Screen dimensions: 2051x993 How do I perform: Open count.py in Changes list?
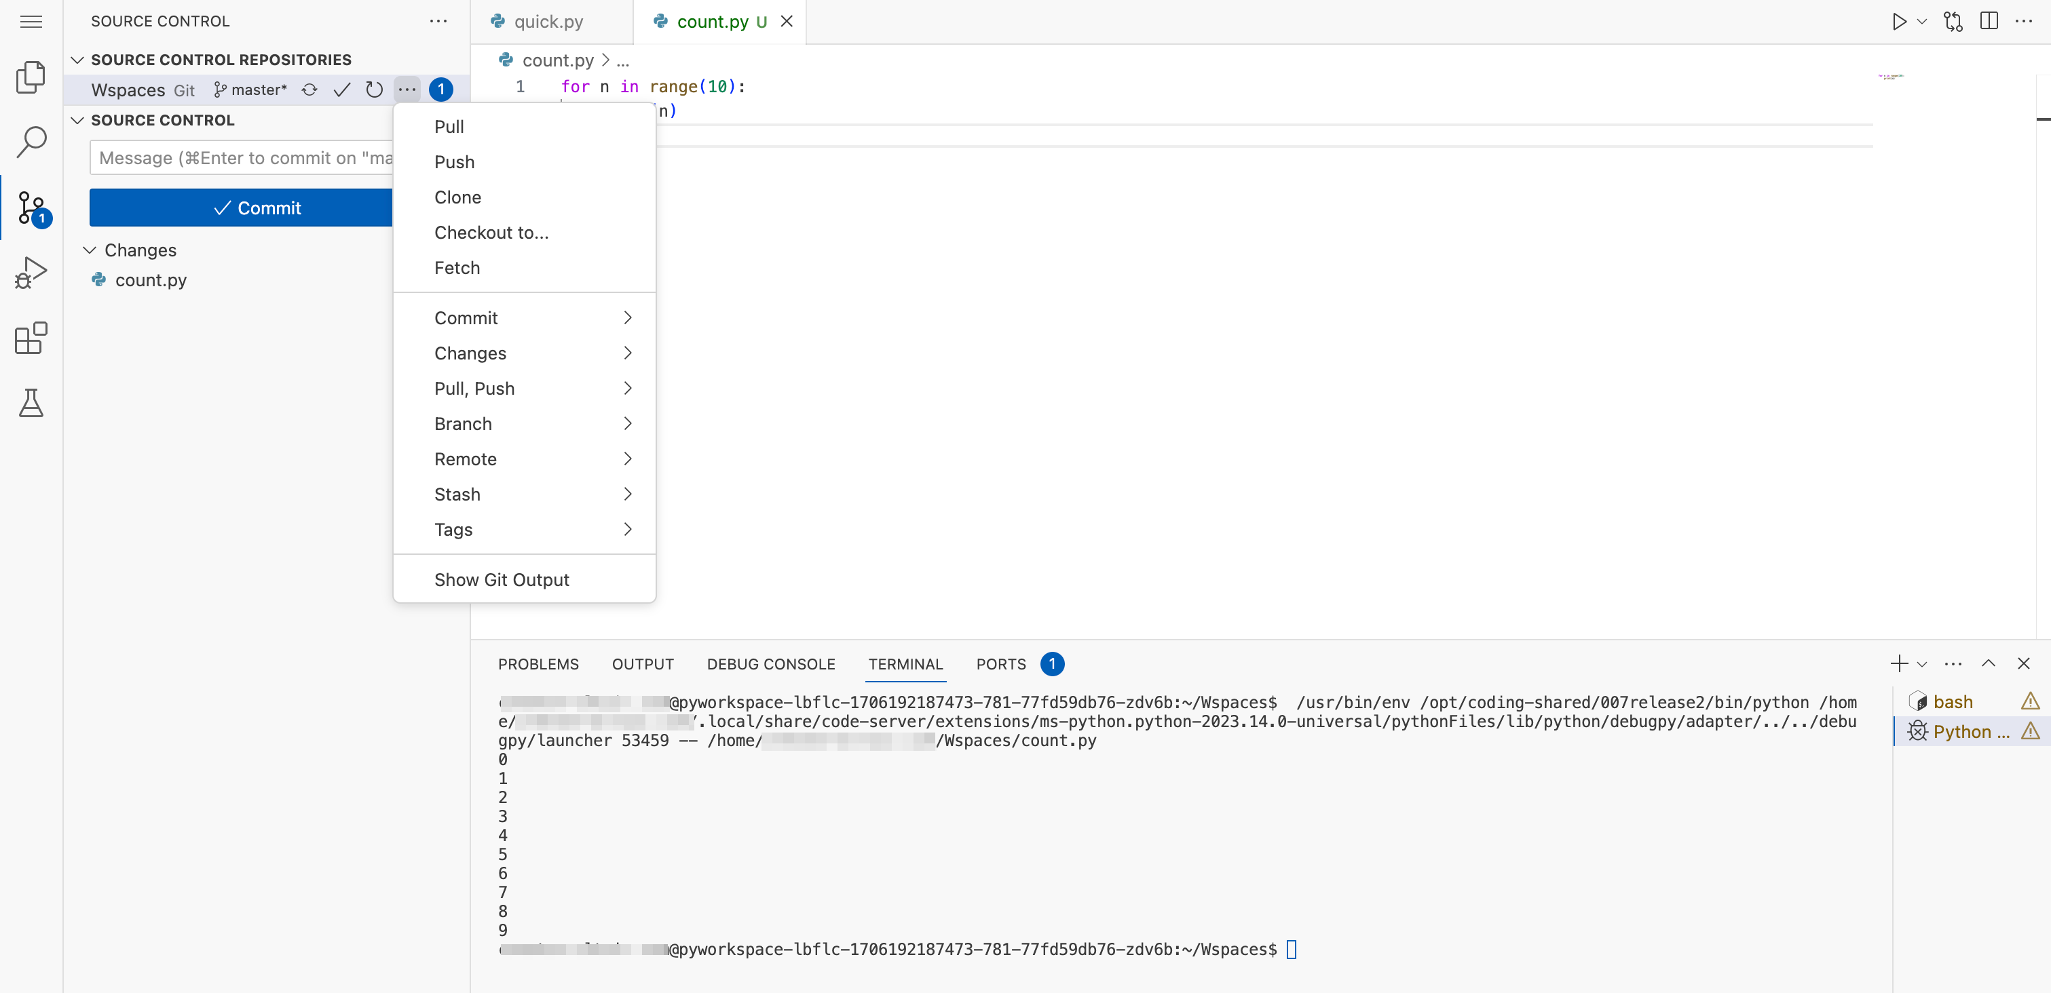pos(151,280)
